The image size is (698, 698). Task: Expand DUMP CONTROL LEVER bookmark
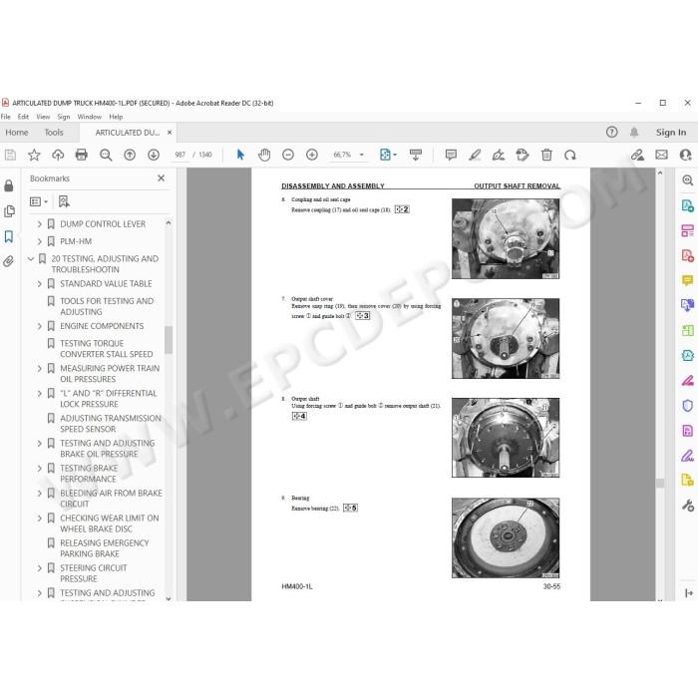click(39, 224)
